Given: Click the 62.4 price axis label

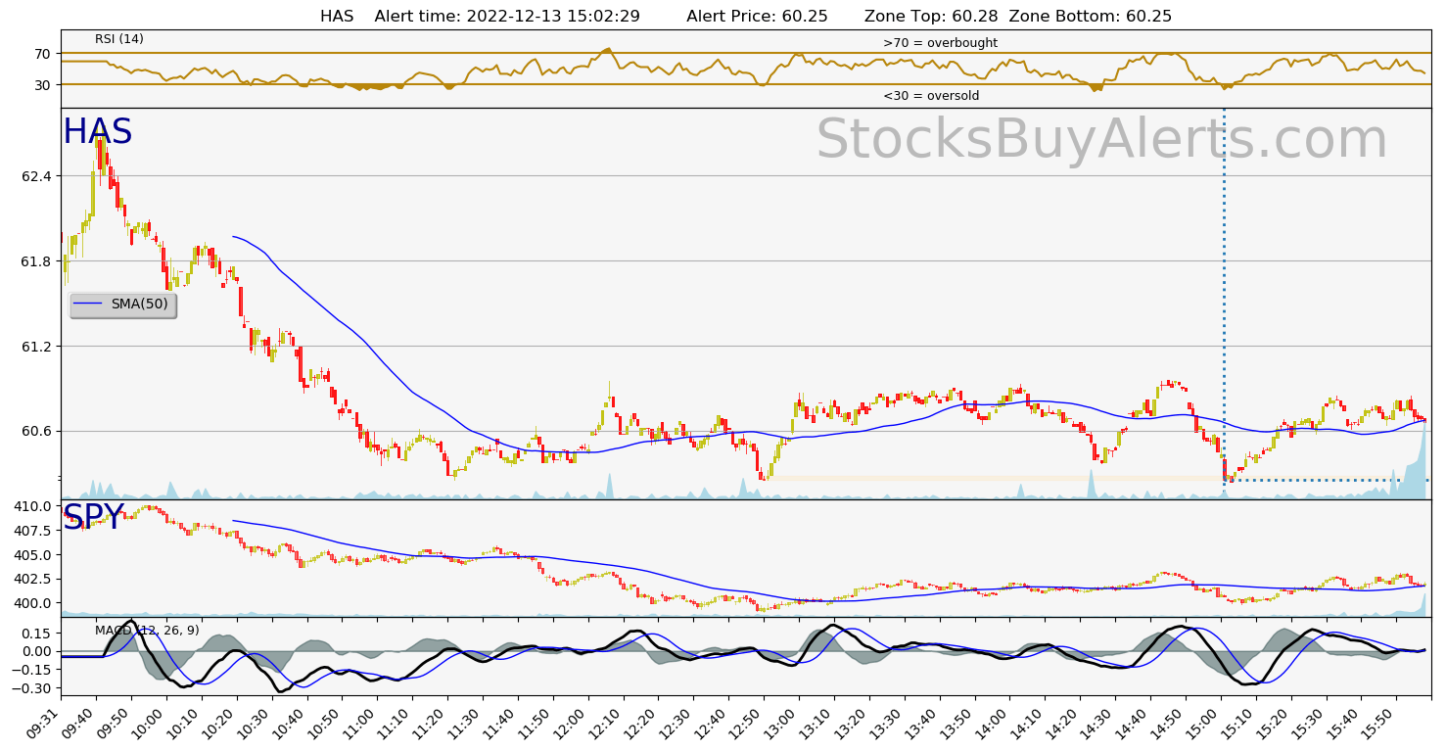Looking at the screenshot, I should coord(36,176).
